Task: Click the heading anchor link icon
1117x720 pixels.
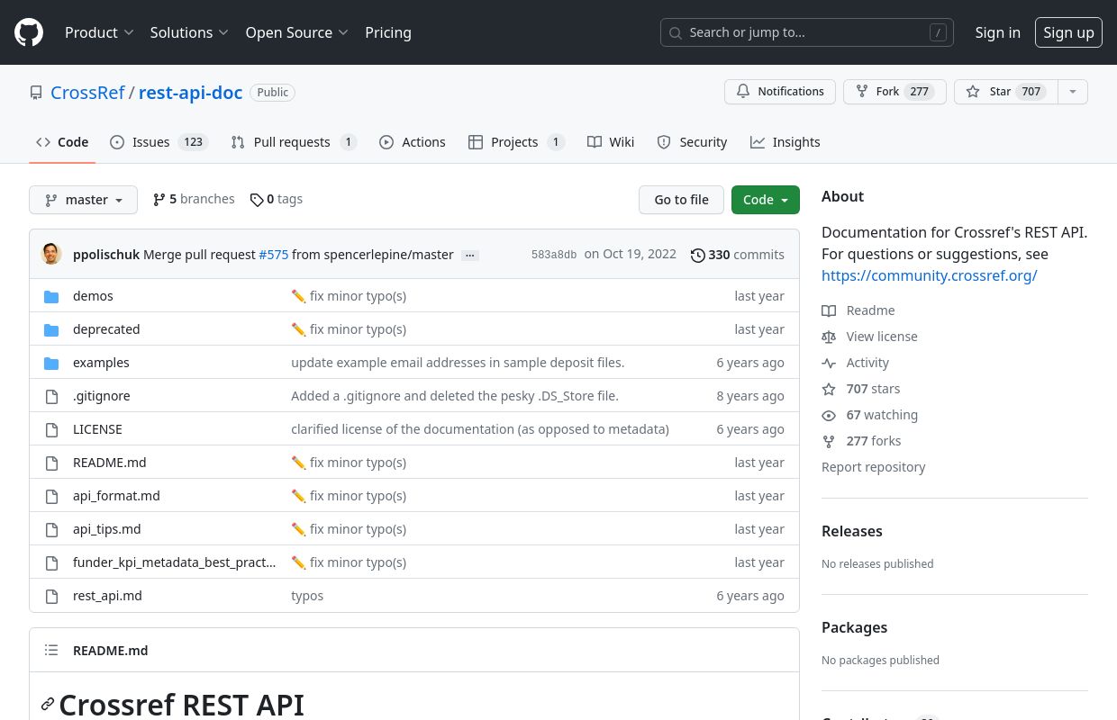Action: pyautogui.click(x=48, y=705)
